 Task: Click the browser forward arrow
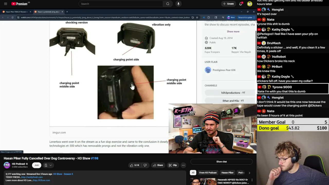tap(8, 17)
